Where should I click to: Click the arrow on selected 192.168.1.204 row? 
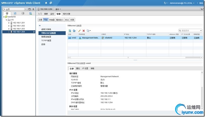pyautogui.click(x=34, y=32)
